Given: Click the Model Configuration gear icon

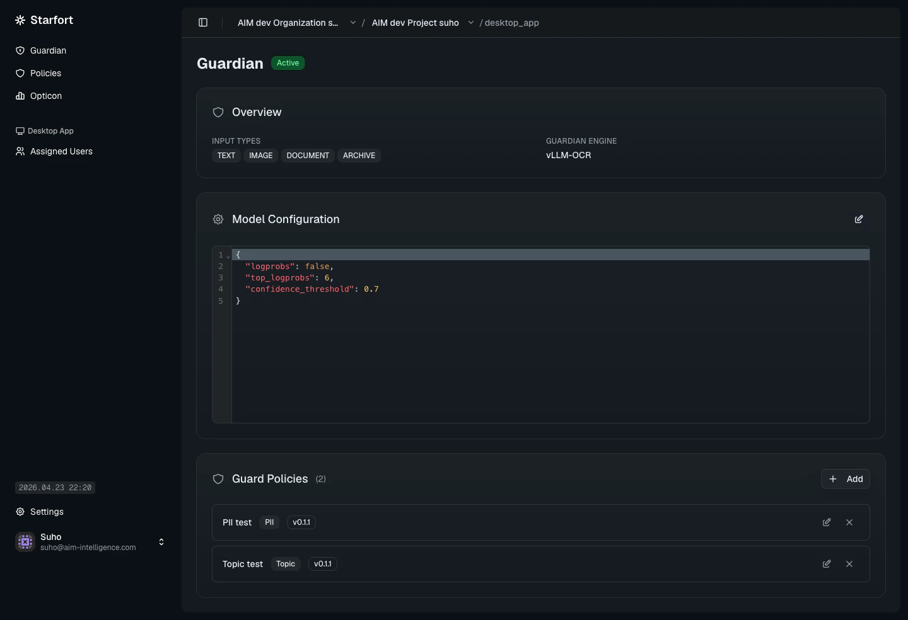Looking at the screenshot, I should pyautogui.click(x=218, y=219).
